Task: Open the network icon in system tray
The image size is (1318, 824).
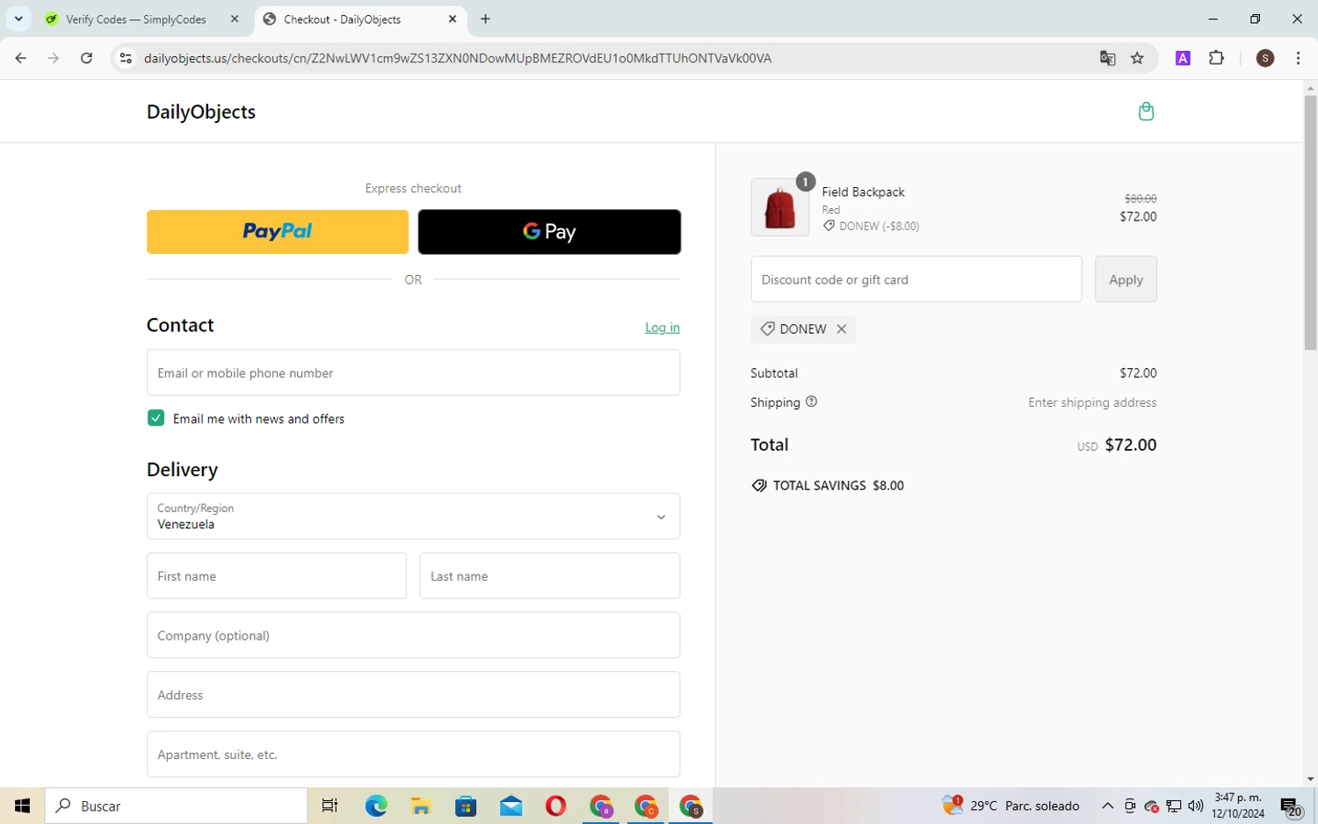Action: (x=1174, y=806)
